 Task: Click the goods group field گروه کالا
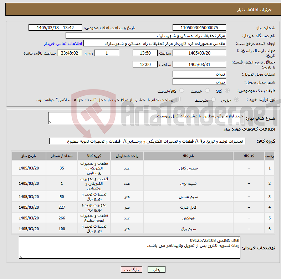[x=147, y=141]
